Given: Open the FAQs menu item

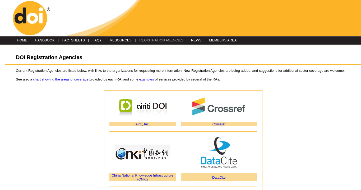Looking at the screenshot, I should tap(97, 40).
